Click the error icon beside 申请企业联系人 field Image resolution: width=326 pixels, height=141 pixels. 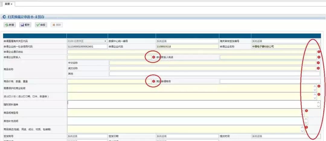pyautogui.click(x=154, y=57)
